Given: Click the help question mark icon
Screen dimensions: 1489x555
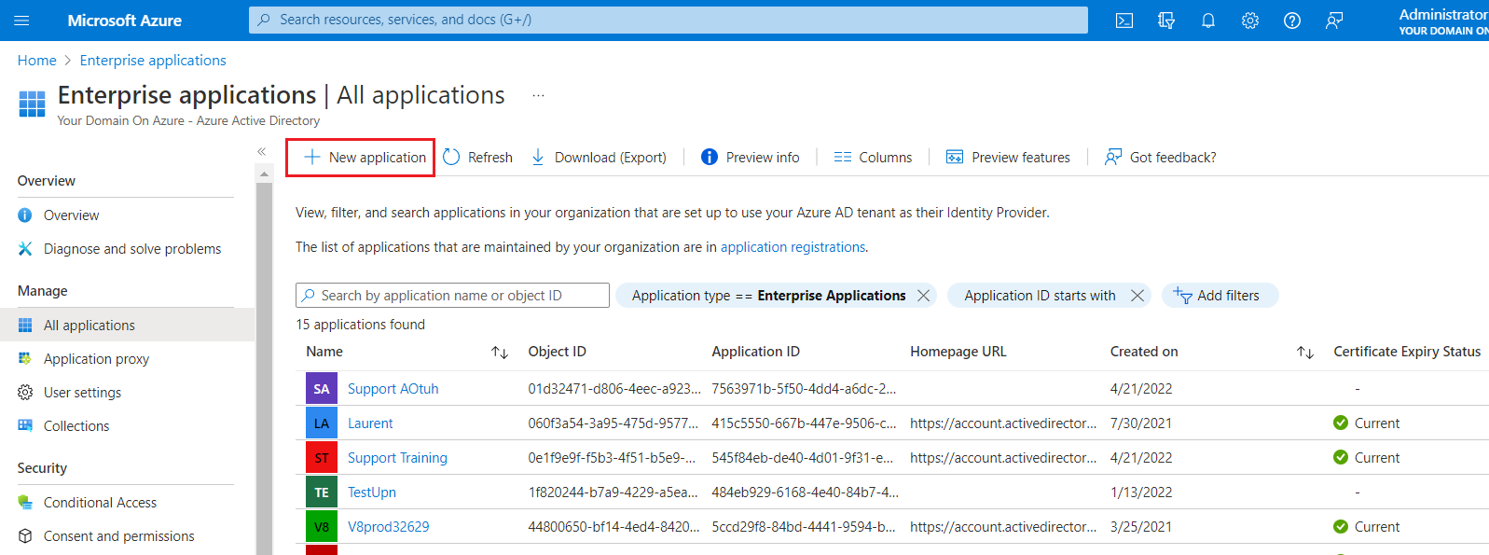Looking at the screenshot, I should click(1292, 21).
